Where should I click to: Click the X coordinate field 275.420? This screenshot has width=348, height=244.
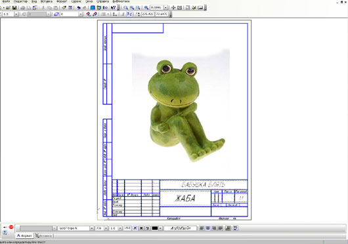148,14
